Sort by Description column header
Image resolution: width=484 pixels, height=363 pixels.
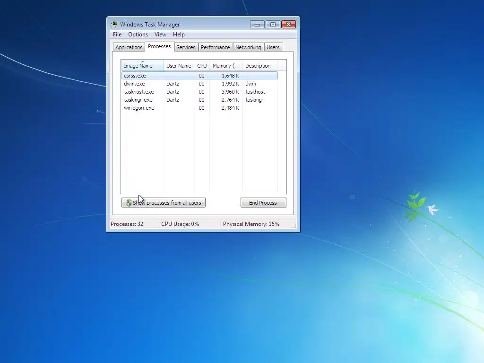(260, 66)
